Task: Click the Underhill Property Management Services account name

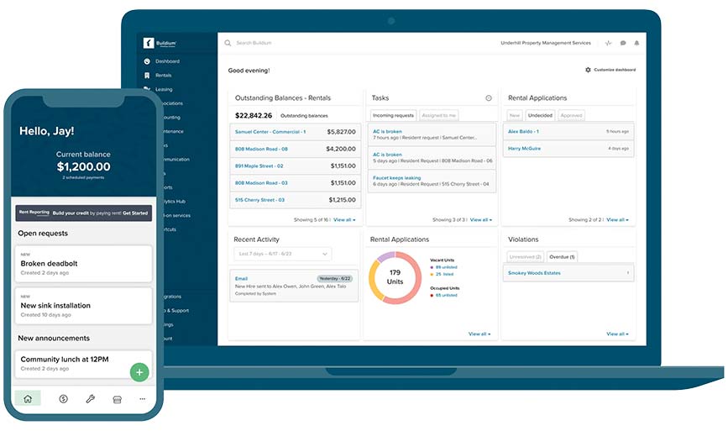Action: tap(546, 43)
